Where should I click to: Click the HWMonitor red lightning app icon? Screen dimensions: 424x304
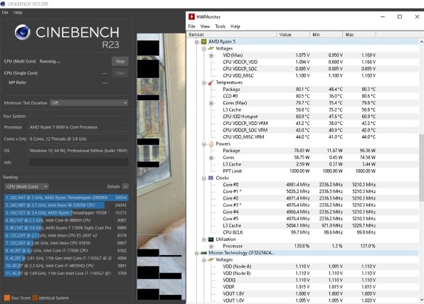click(191, 17)
